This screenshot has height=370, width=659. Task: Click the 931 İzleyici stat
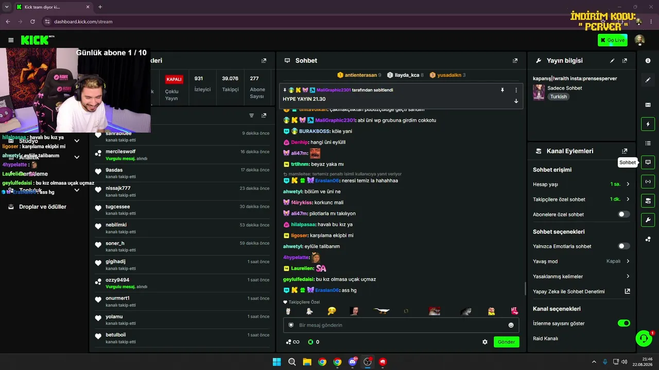tap(202, 84)
